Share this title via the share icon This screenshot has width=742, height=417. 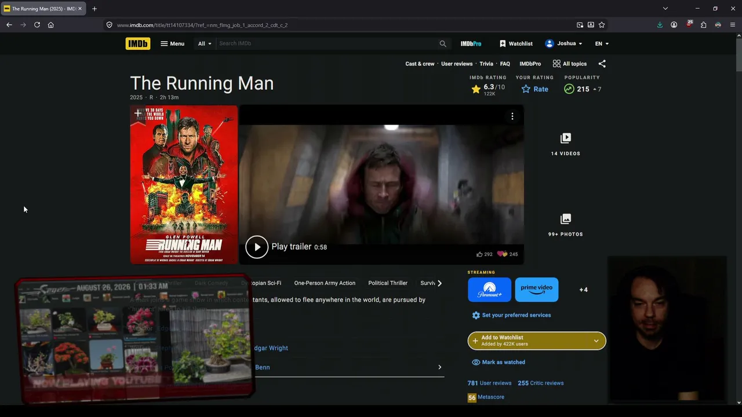point(602,64)
